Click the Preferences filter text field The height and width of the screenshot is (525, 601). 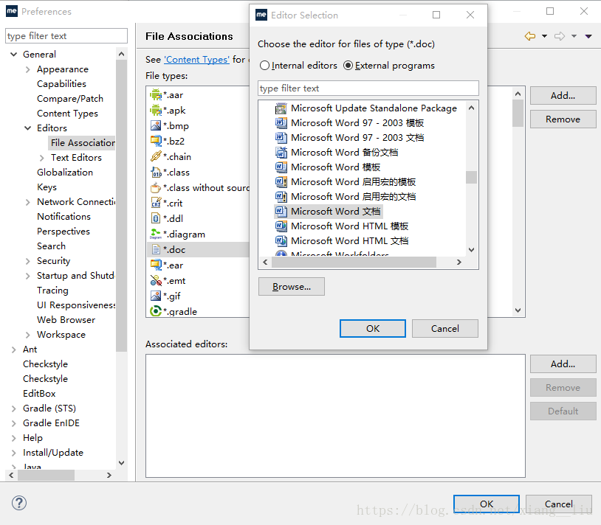66,36
